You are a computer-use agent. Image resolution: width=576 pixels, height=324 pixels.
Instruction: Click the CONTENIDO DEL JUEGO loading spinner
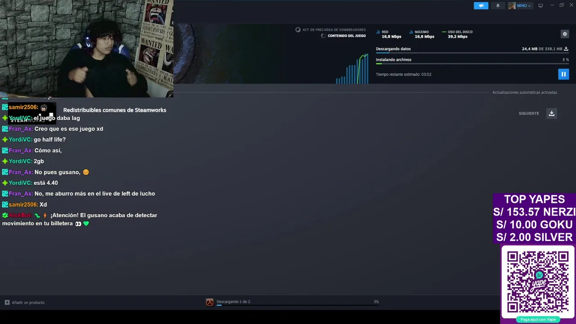click(x=323, y=36)
